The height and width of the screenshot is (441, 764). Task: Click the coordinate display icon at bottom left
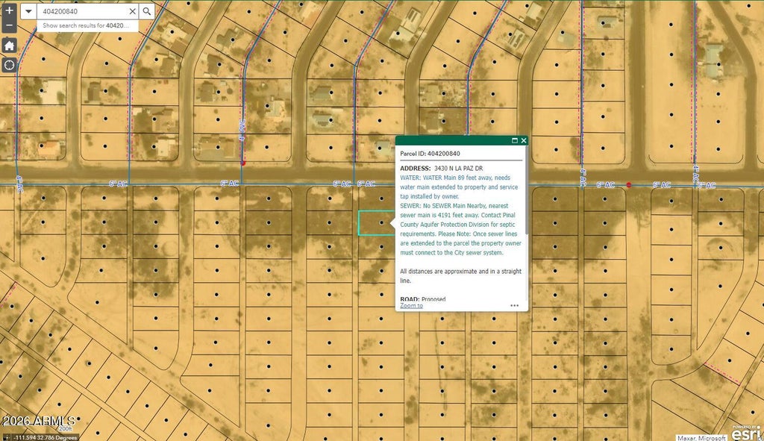click(6, 437)
